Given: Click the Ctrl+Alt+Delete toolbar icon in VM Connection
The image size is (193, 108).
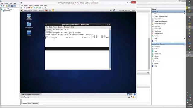Looking at the screenshot, I should pyautogui.click(x=21, y=8).
